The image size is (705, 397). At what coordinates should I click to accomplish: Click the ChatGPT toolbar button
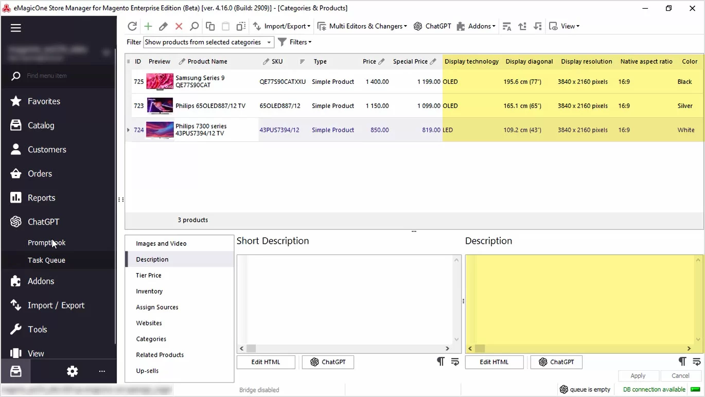click(432, 26)
